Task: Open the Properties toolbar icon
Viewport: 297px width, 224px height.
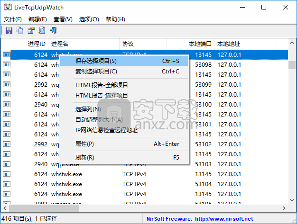Action: pyautogui.click(x=31, y=30)
